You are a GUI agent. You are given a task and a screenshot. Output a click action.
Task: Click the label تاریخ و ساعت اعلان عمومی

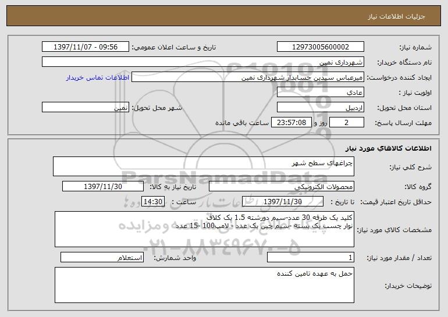click(x=174, y=48)
